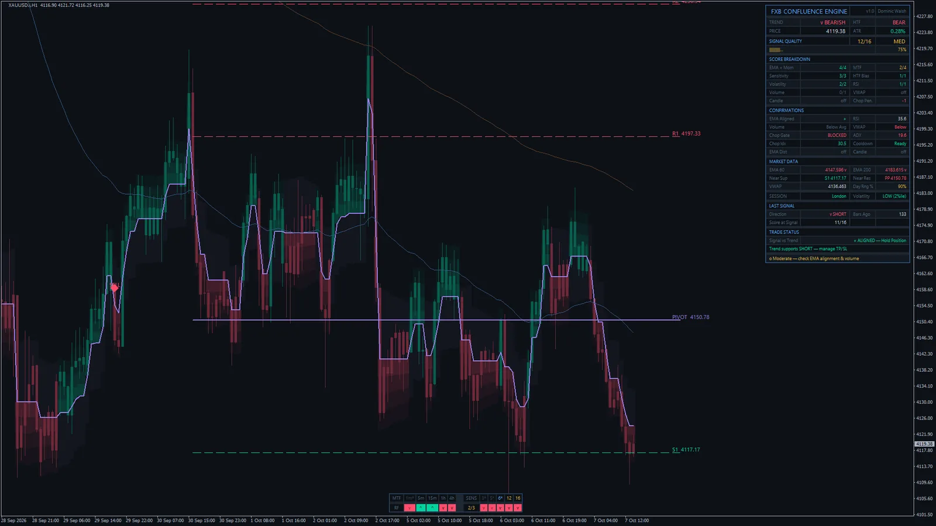
Task: Click the signal quality progress bar
Action: pyautogui.click(x=776, y=50)
